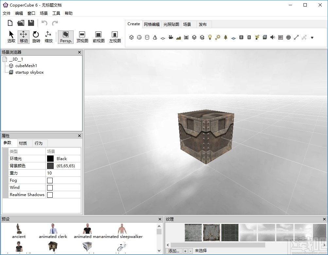Create terrain using the mountain icon
Screen dimensions: 328x255
(x=178, y=37)
